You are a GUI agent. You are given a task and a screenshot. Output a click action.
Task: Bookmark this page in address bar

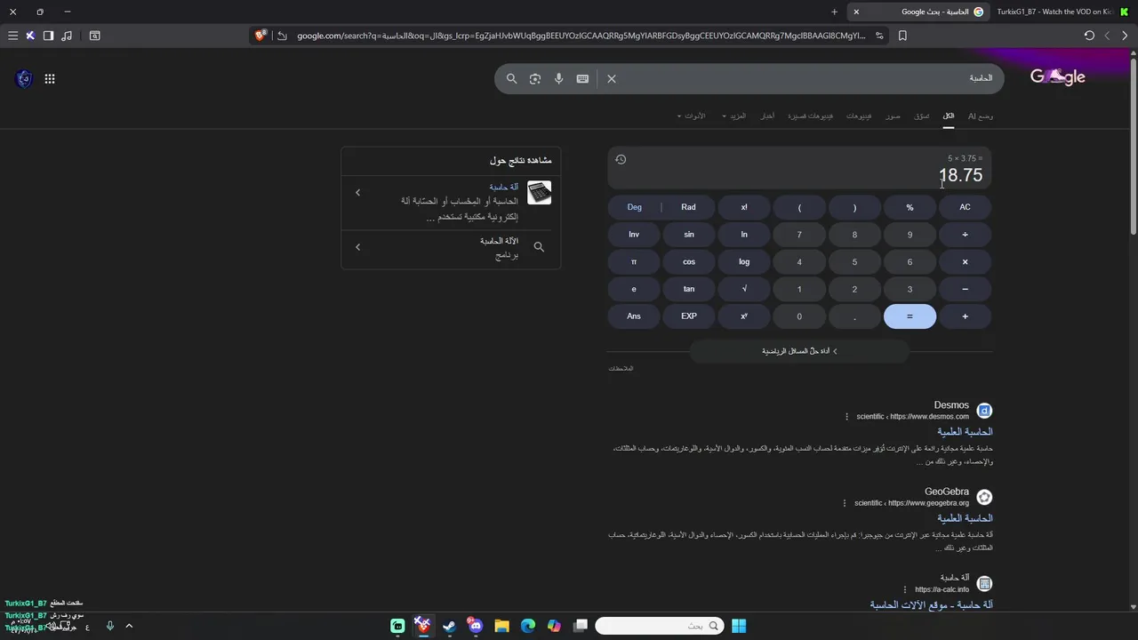(902, 36)
